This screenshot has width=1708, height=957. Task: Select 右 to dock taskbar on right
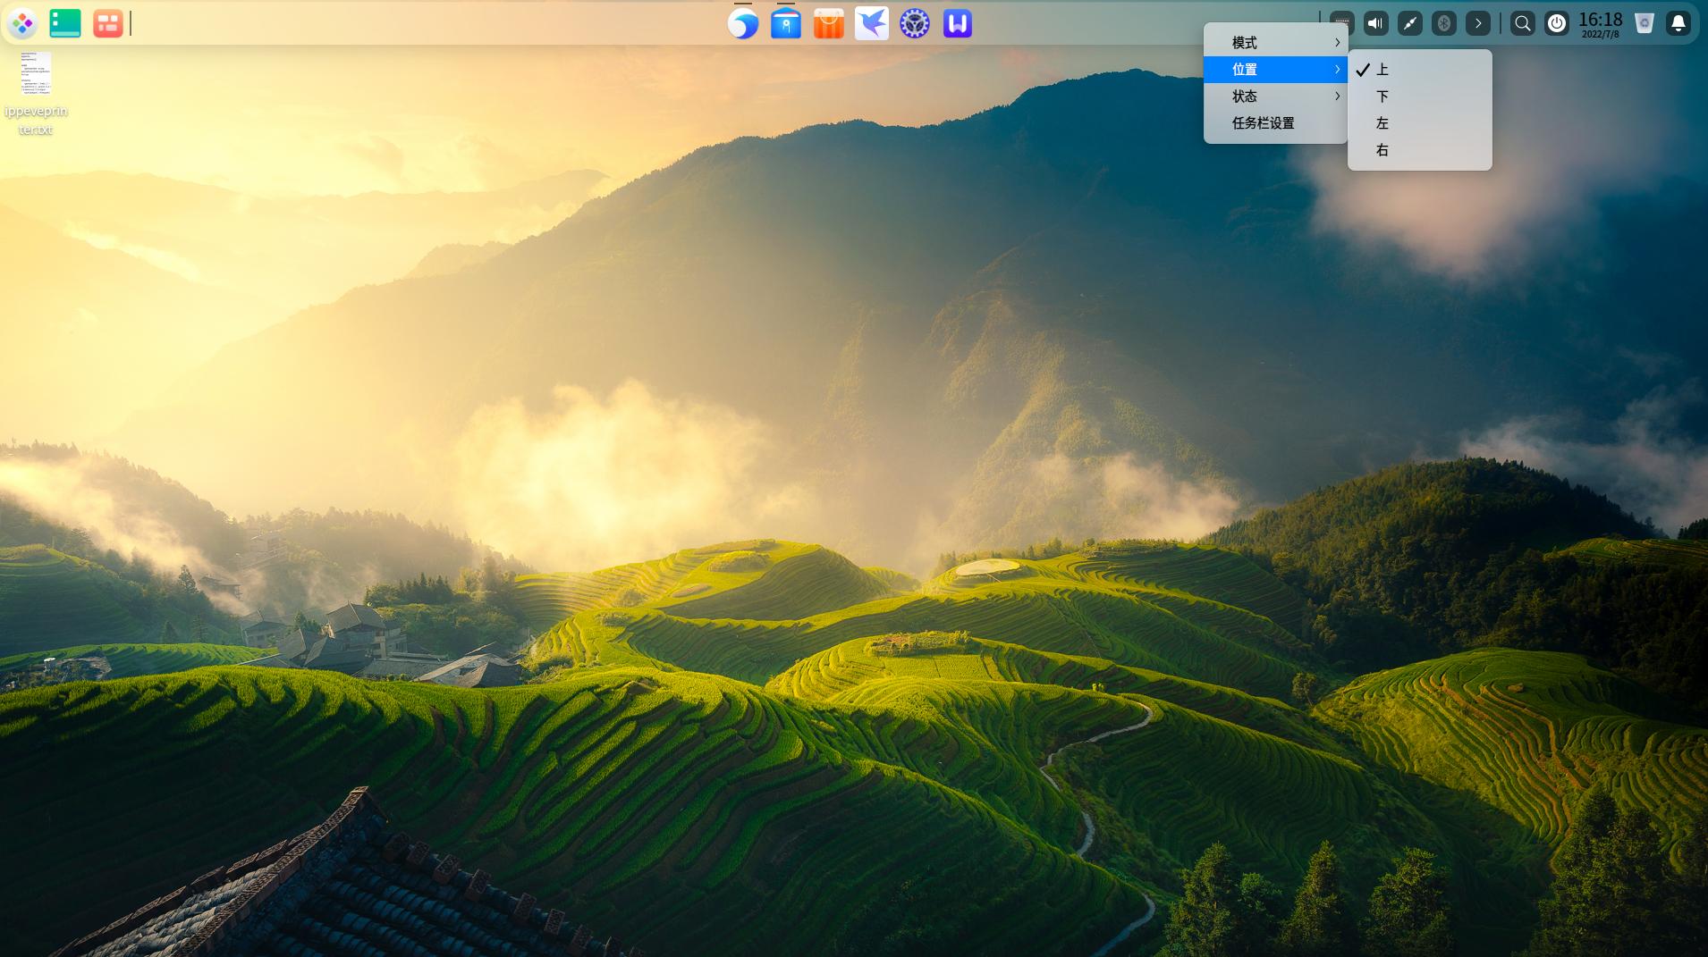1382,149
